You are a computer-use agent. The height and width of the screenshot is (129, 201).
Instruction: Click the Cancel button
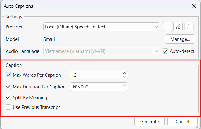pos(182,122)
